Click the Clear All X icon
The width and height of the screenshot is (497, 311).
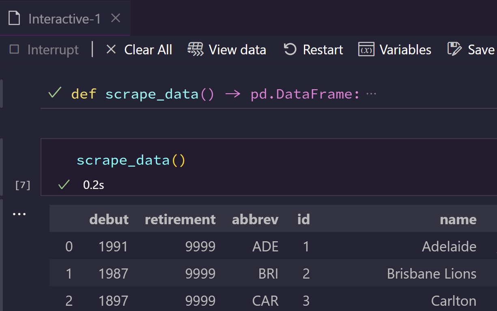point(111,49)
